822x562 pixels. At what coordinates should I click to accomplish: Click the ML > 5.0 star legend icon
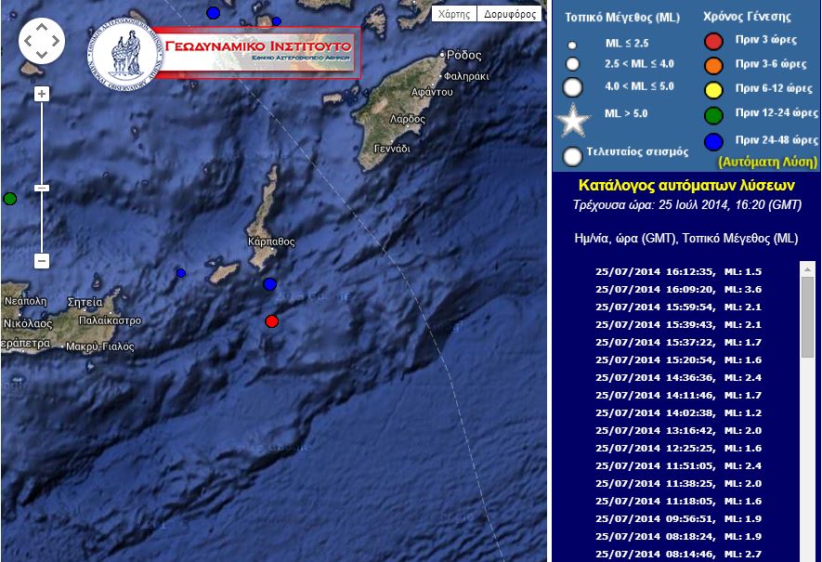coord(573,119)
